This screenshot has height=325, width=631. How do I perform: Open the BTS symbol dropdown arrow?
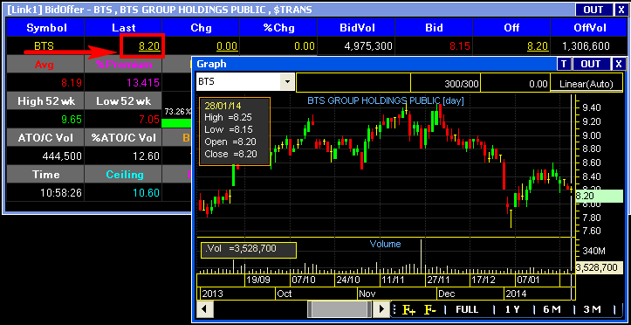pyautogui.click(x=287, y=82)
